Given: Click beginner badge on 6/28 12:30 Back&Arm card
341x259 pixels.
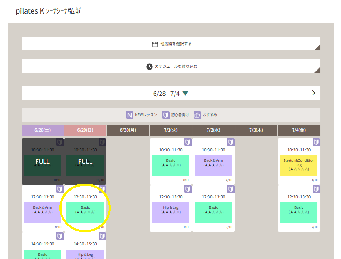Looking at the screenshot, I should pos(60,189).
